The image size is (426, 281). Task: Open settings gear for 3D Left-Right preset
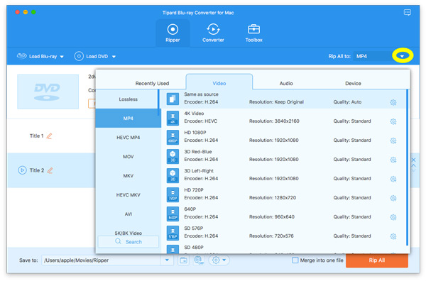(x=393, y=179)
